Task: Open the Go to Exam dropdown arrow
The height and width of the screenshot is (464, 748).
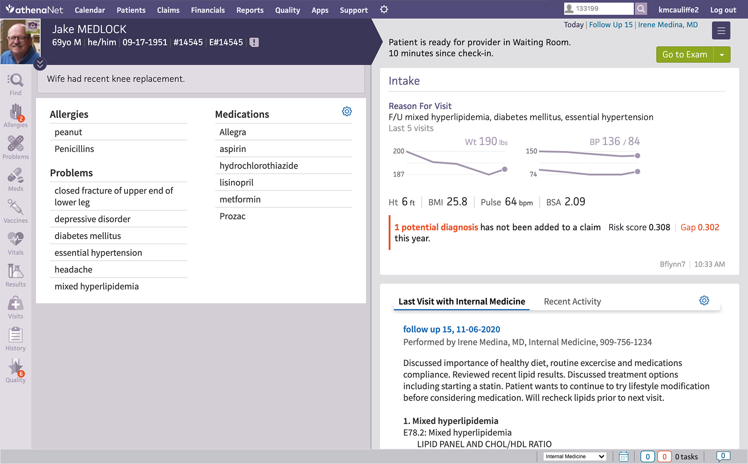Action: click(x=722, y=55)
